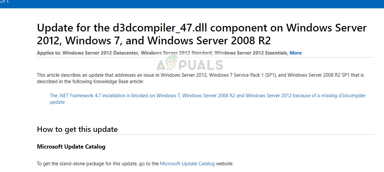The image size is (384, 172).
Task: Click 'described in the following Knowledge Base article' text
Action: (90, 82)
